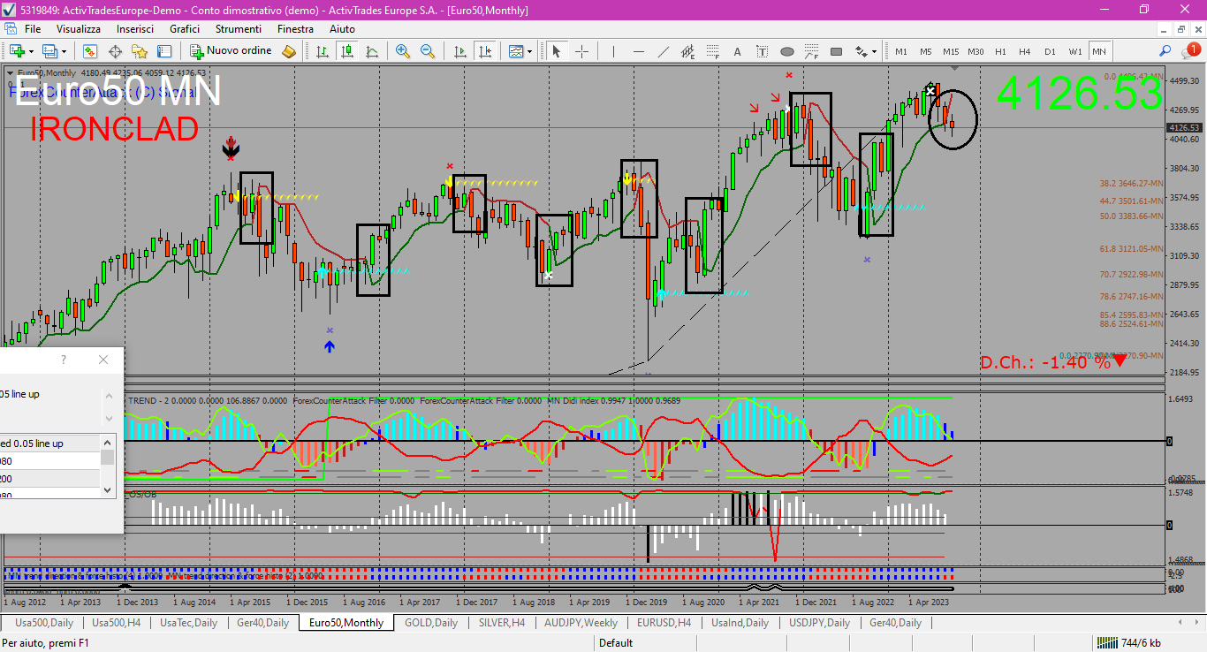Close the small dialog window
Screen dimensions: 1207x652
coord(103,360)
